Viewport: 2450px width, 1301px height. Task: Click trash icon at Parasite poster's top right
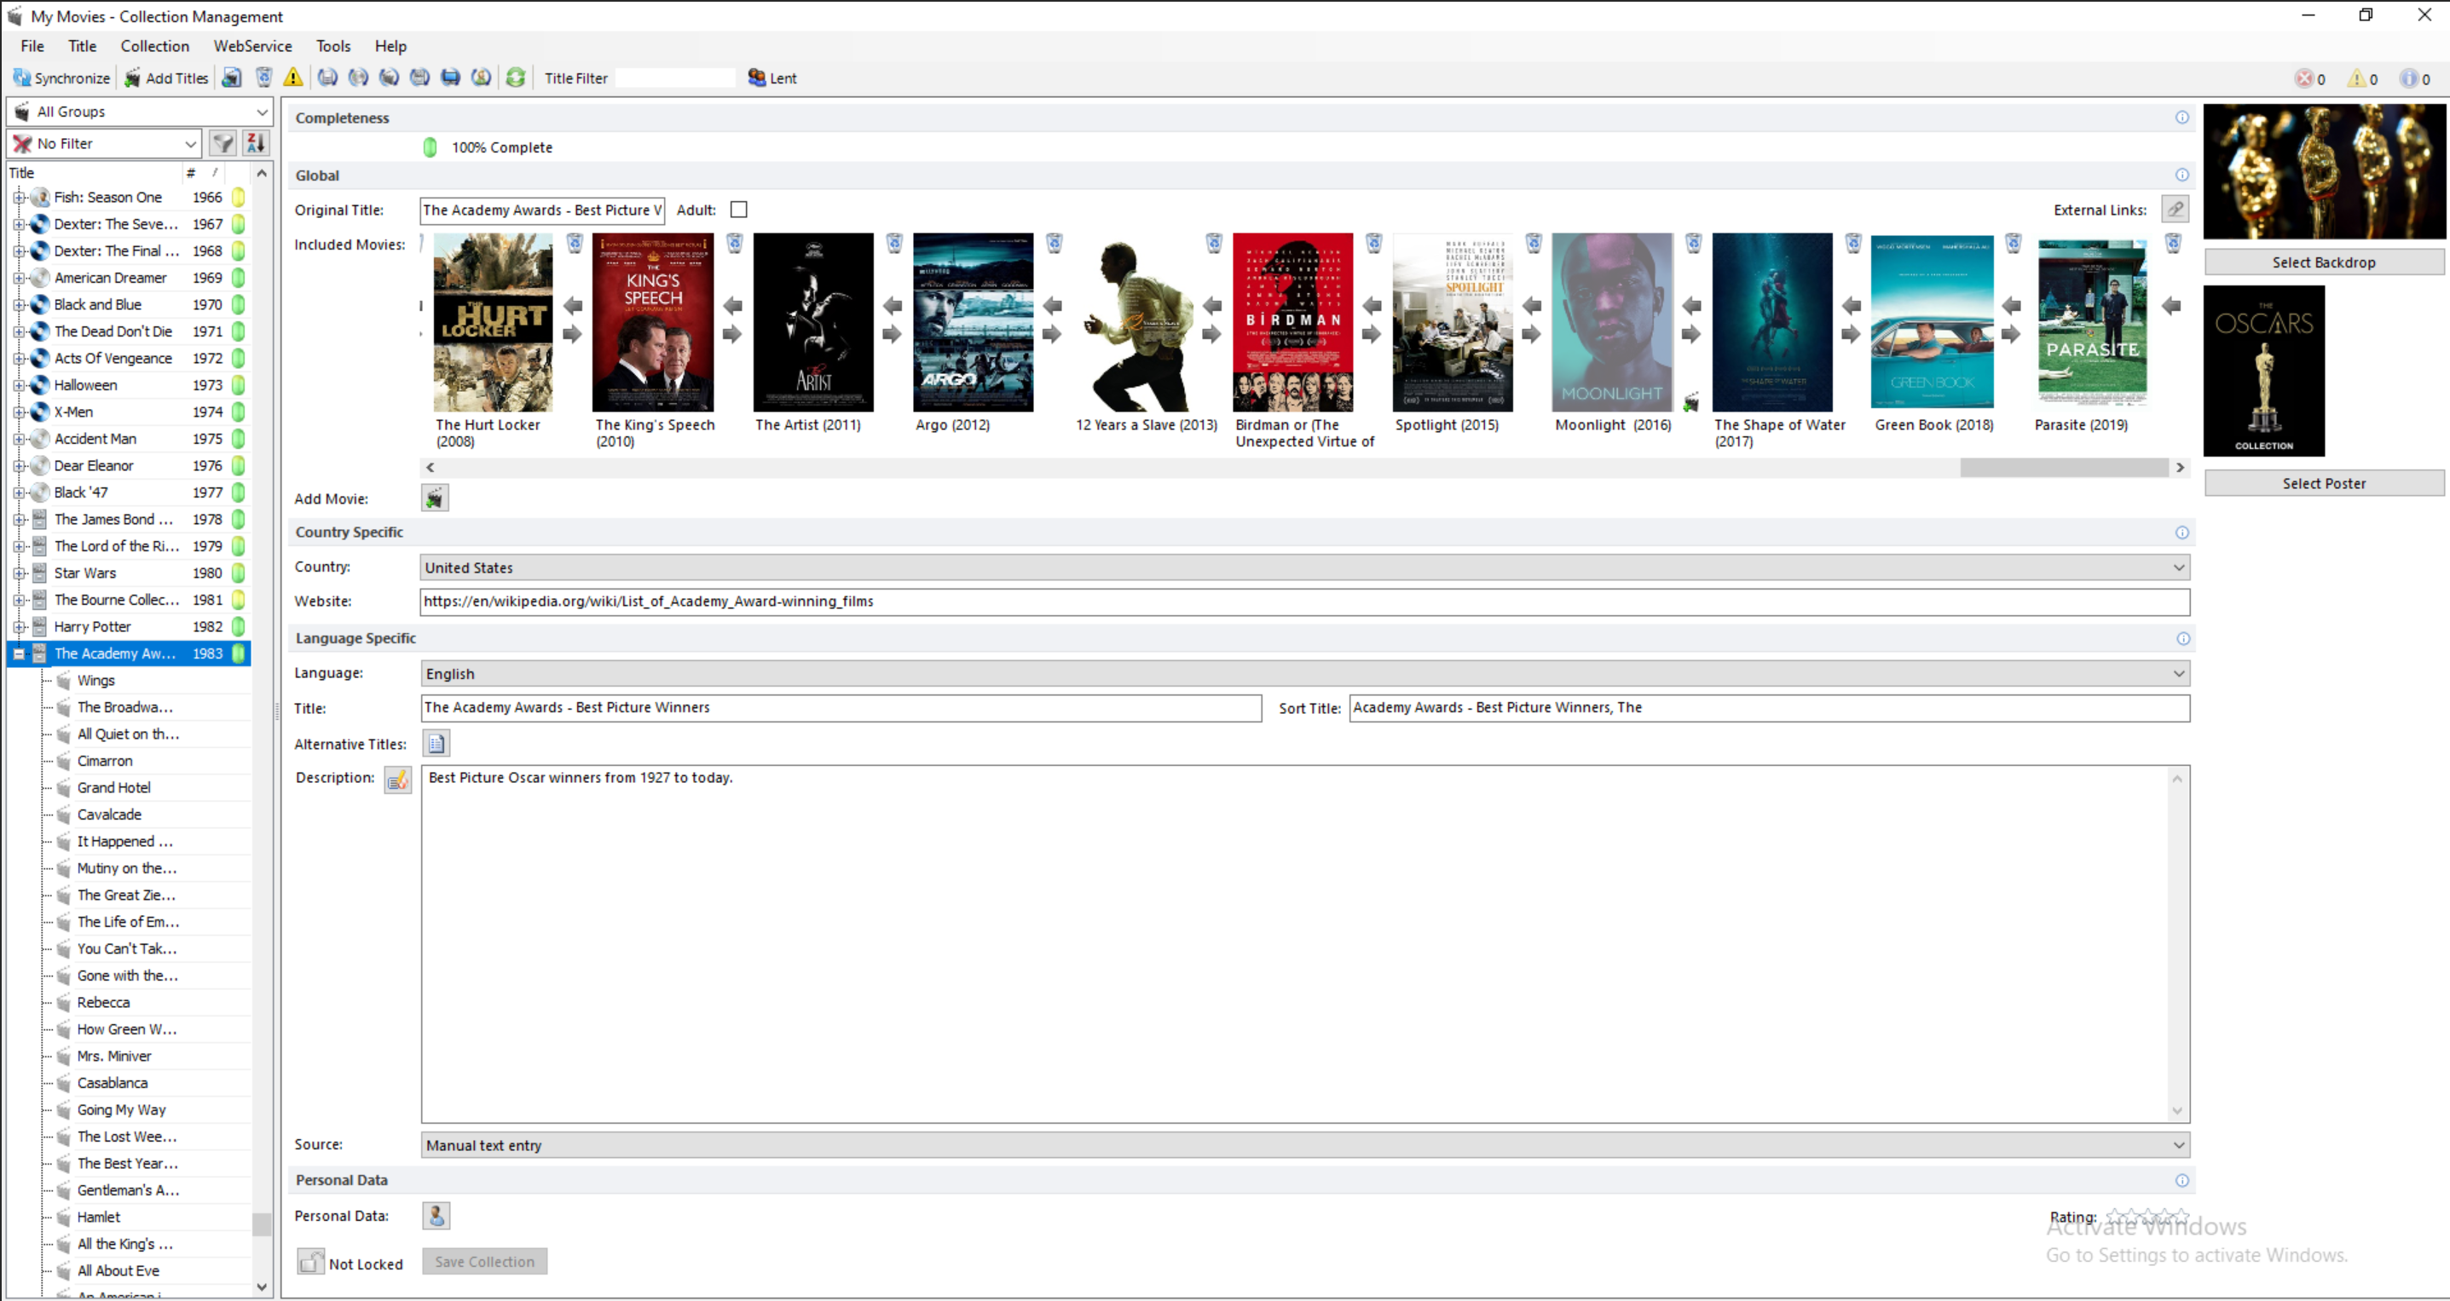[x=2173, y=244]
